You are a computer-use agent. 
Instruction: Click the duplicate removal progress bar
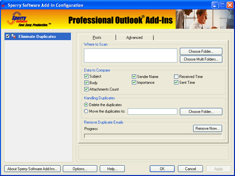point(153,136)
